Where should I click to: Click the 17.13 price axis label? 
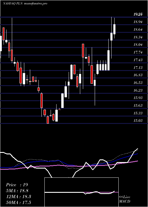tap(138, 68)
